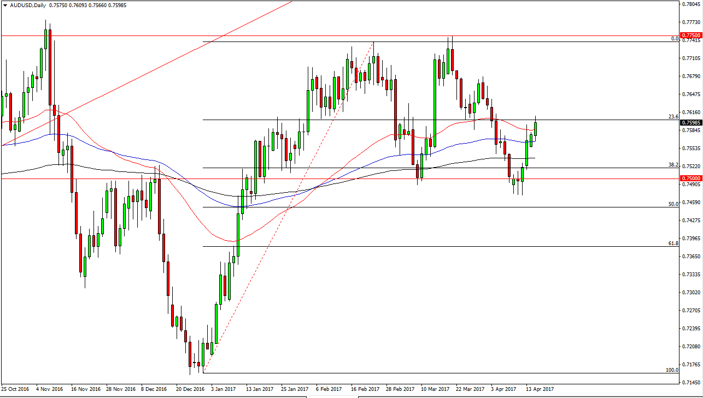703x398 pixels.
Task: Select the 3 Jan 2017 date marker
Action: point(222,389)
